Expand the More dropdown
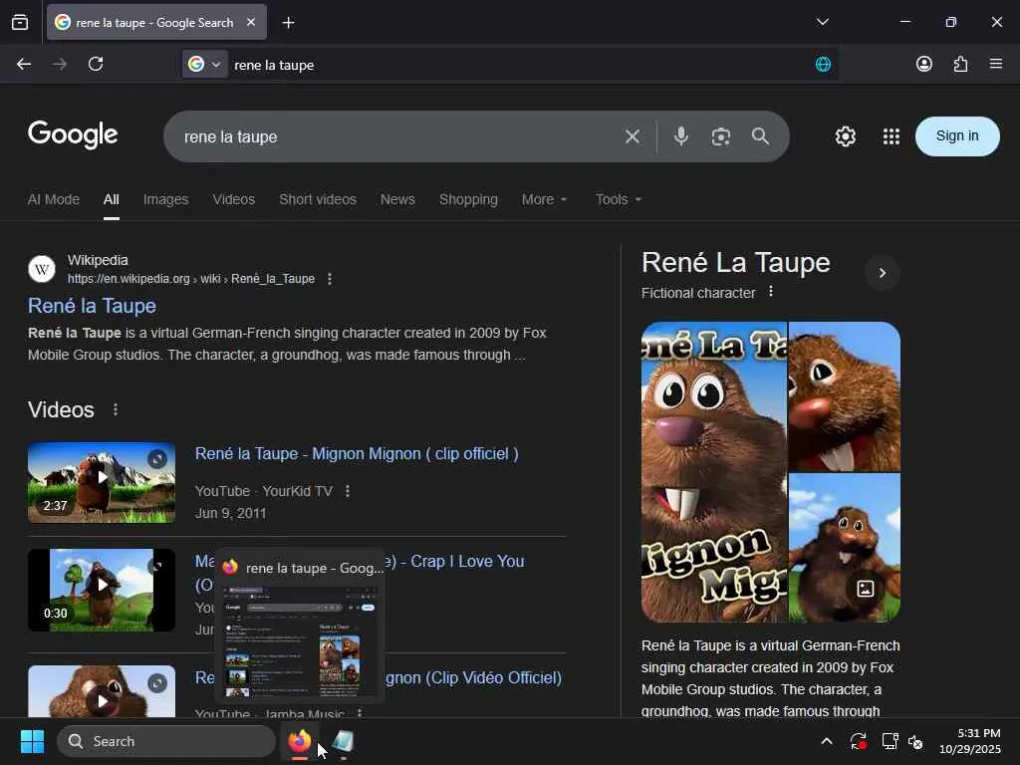 click(x=544, y=199)
